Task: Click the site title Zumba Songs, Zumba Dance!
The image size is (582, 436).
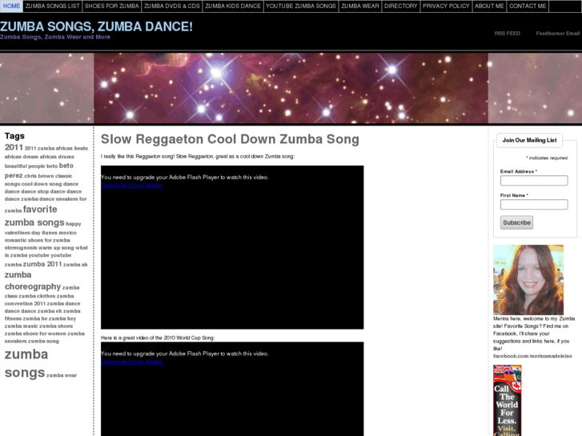Action: click(x=96, y=26)
